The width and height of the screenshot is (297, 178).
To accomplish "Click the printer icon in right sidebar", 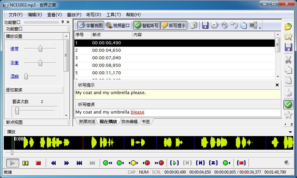I will tap(288, 92).
